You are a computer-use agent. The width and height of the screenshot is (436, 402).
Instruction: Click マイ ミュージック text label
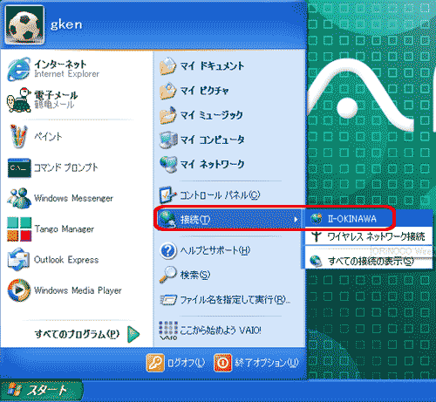point(211,115)
